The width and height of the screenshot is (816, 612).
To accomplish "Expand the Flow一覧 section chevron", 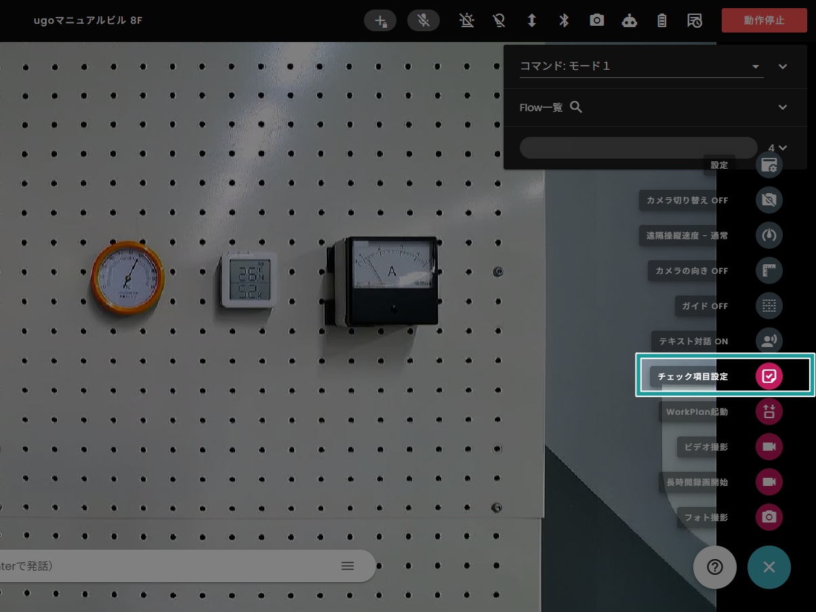I will point(783,107).
